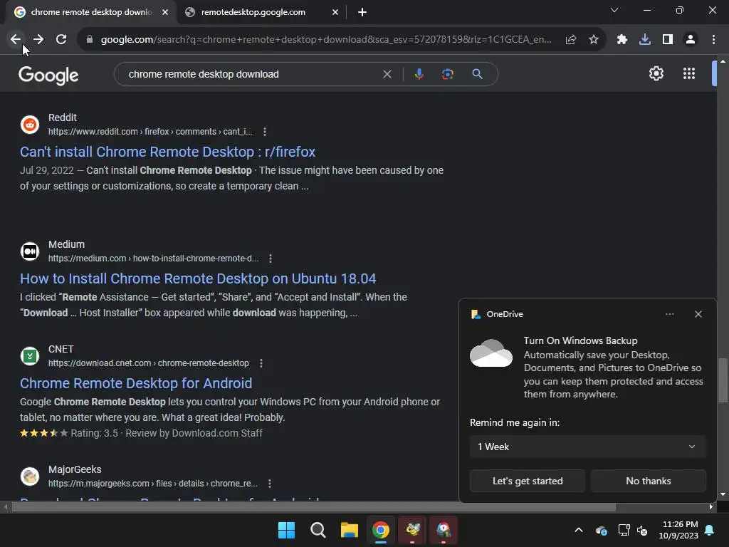729x547 pixels.
Task: Search by image with Google Lens icon
Action: (x=447, y=74)
